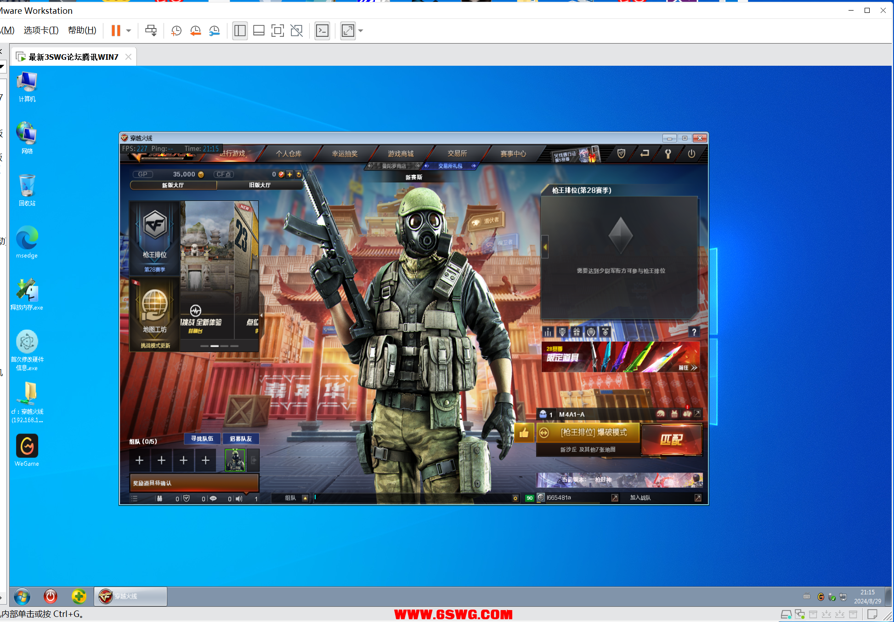This screenshot has width=894, height=622.
Task: Expand the stretch guest dropdown arrow
Action: pos(361,31)
